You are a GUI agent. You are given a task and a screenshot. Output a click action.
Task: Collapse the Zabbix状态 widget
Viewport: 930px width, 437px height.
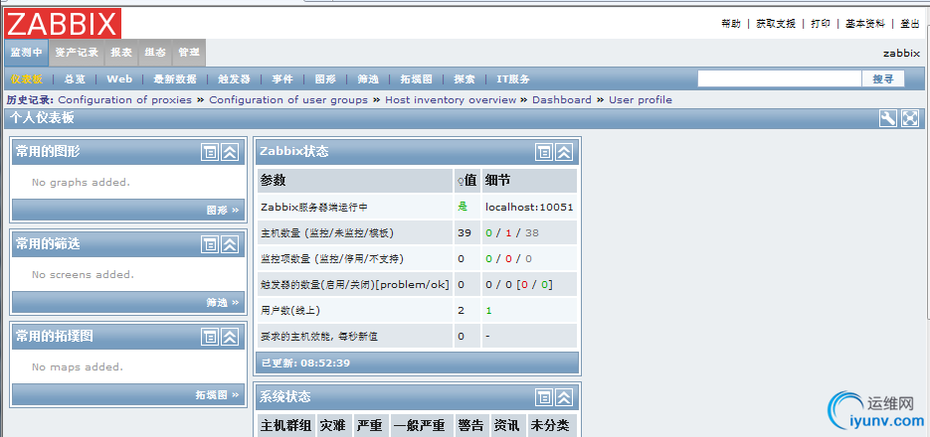click(564, 152)
